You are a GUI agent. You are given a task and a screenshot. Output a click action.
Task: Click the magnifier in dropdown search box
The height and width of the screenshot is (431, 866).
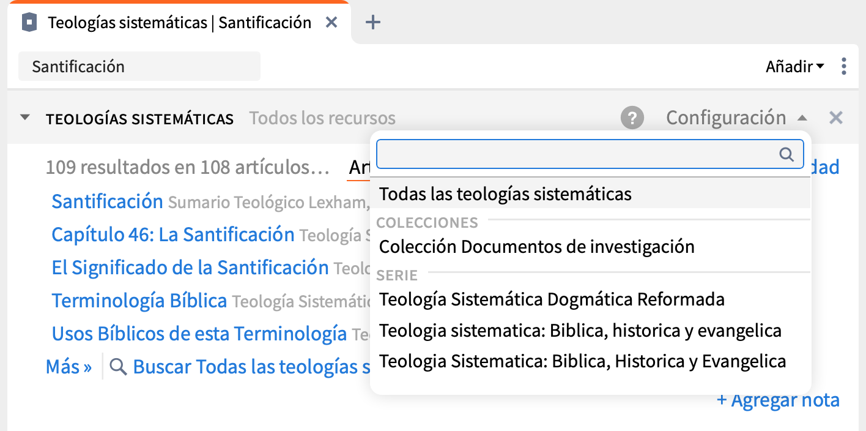(786, 154)
